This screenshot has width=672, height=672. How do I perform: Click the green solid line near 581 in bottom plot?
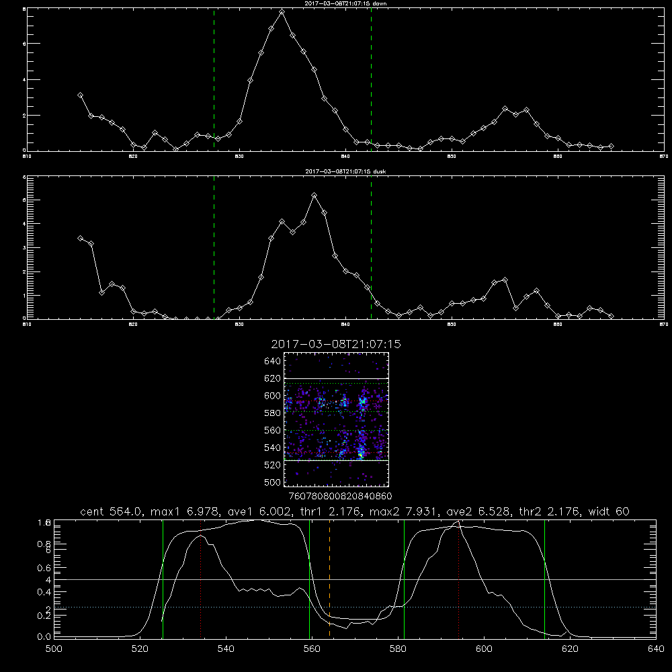[404, 579]
